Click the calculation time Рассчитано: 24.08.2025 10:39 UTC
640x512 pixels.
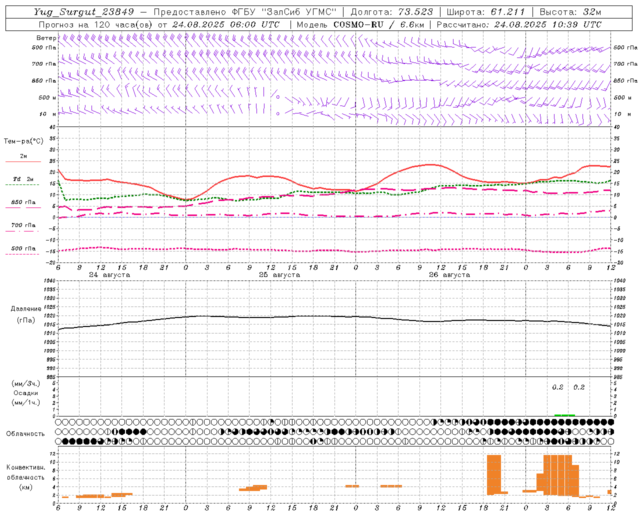[x=519, y=24]
